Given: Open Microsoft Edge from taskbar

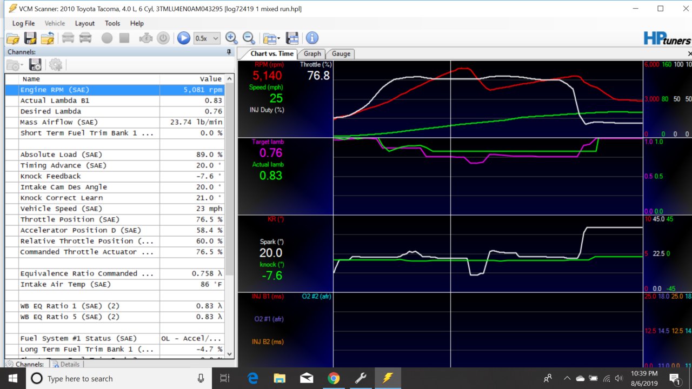Looking at the screenshot, I should coord(252,378).
